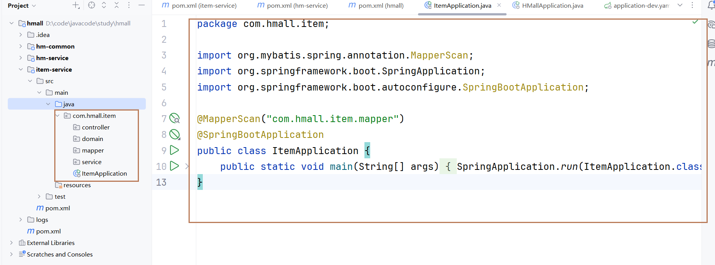Collapse the hmall root project node
The height and width of the screenshot is (265, 715).
[12, 23]
